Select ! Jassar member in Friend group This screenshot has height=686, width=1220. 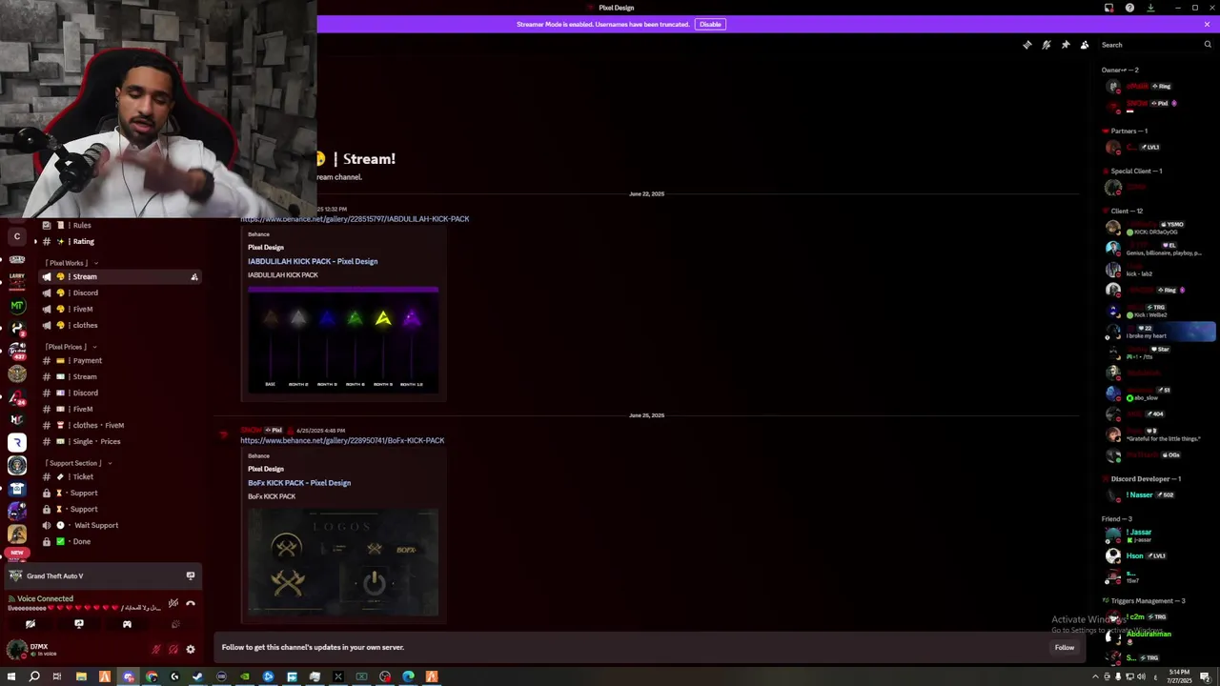[x=1157, y=535]
